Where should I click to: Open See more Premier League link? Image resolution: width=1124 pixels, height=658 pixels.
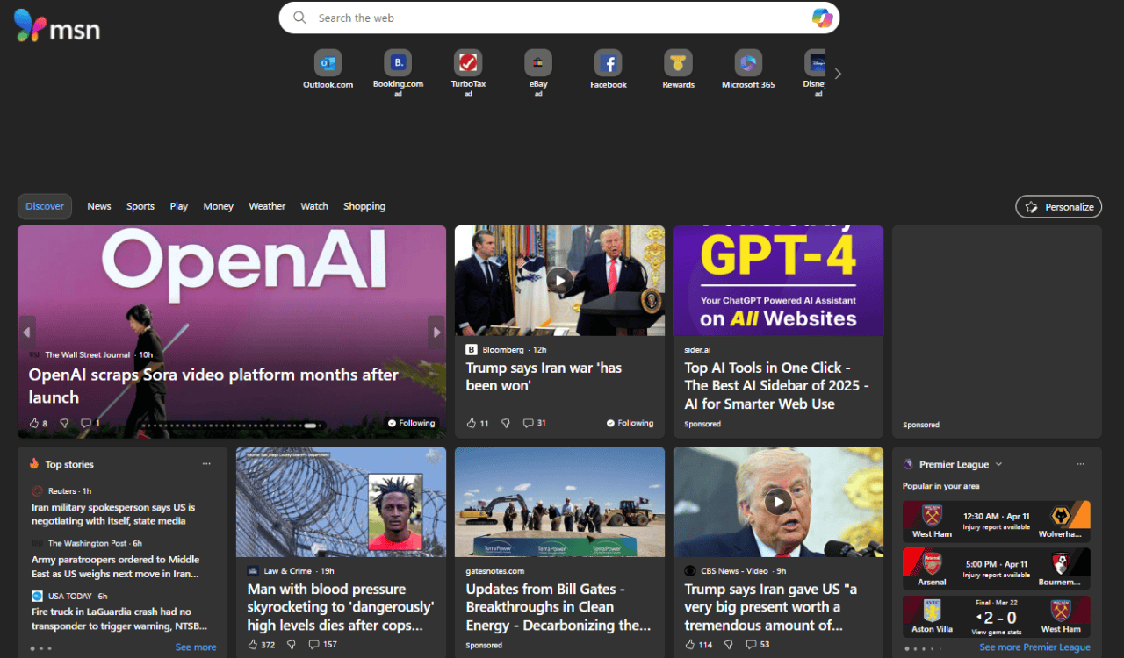(1034, 647)
